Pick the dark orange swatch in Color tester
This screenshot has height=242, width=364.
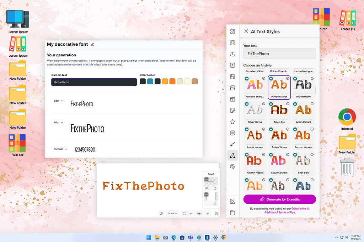pos(172,81)
